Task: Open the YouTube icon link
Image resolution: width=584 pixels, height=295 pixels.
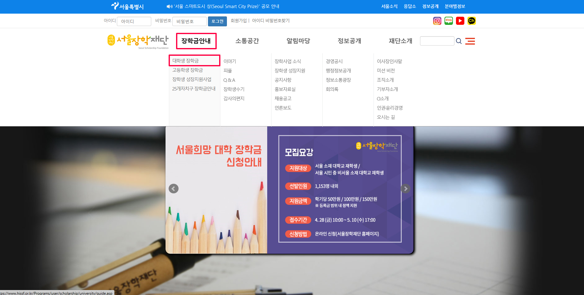Action: tap(460, 21)
